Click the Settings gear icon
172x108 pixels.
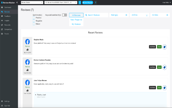pyautogui.click(x=2, y=101)
